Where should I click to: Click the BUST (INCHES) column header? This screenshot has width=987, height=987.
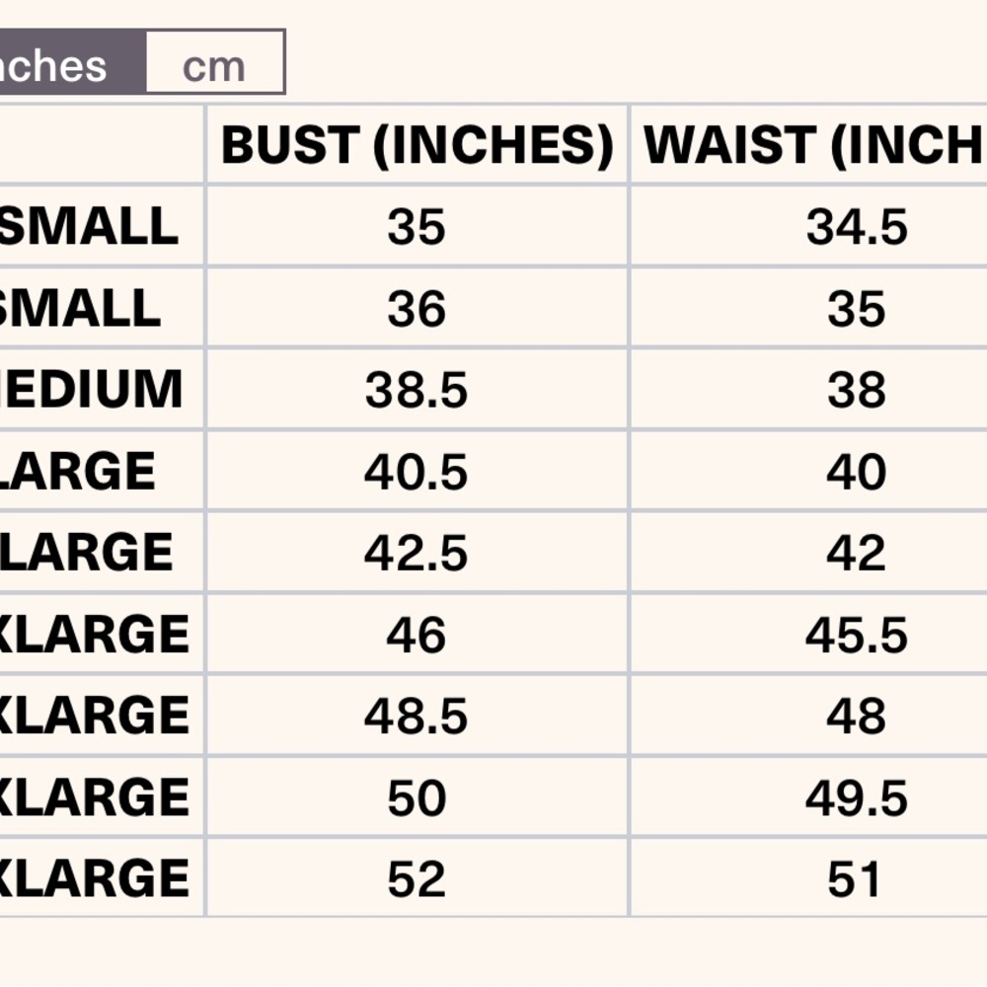point(417,145)
